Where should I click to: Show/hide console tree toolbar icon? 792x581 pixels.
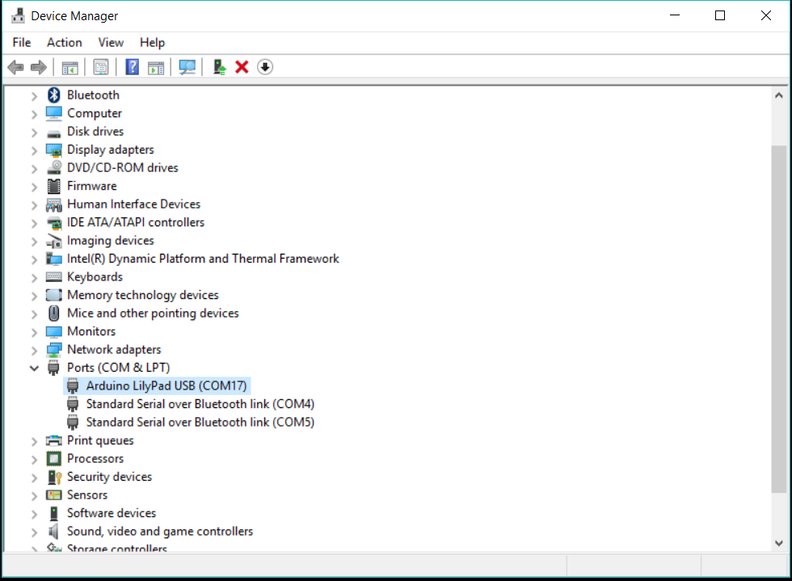(x=70, y=67)
